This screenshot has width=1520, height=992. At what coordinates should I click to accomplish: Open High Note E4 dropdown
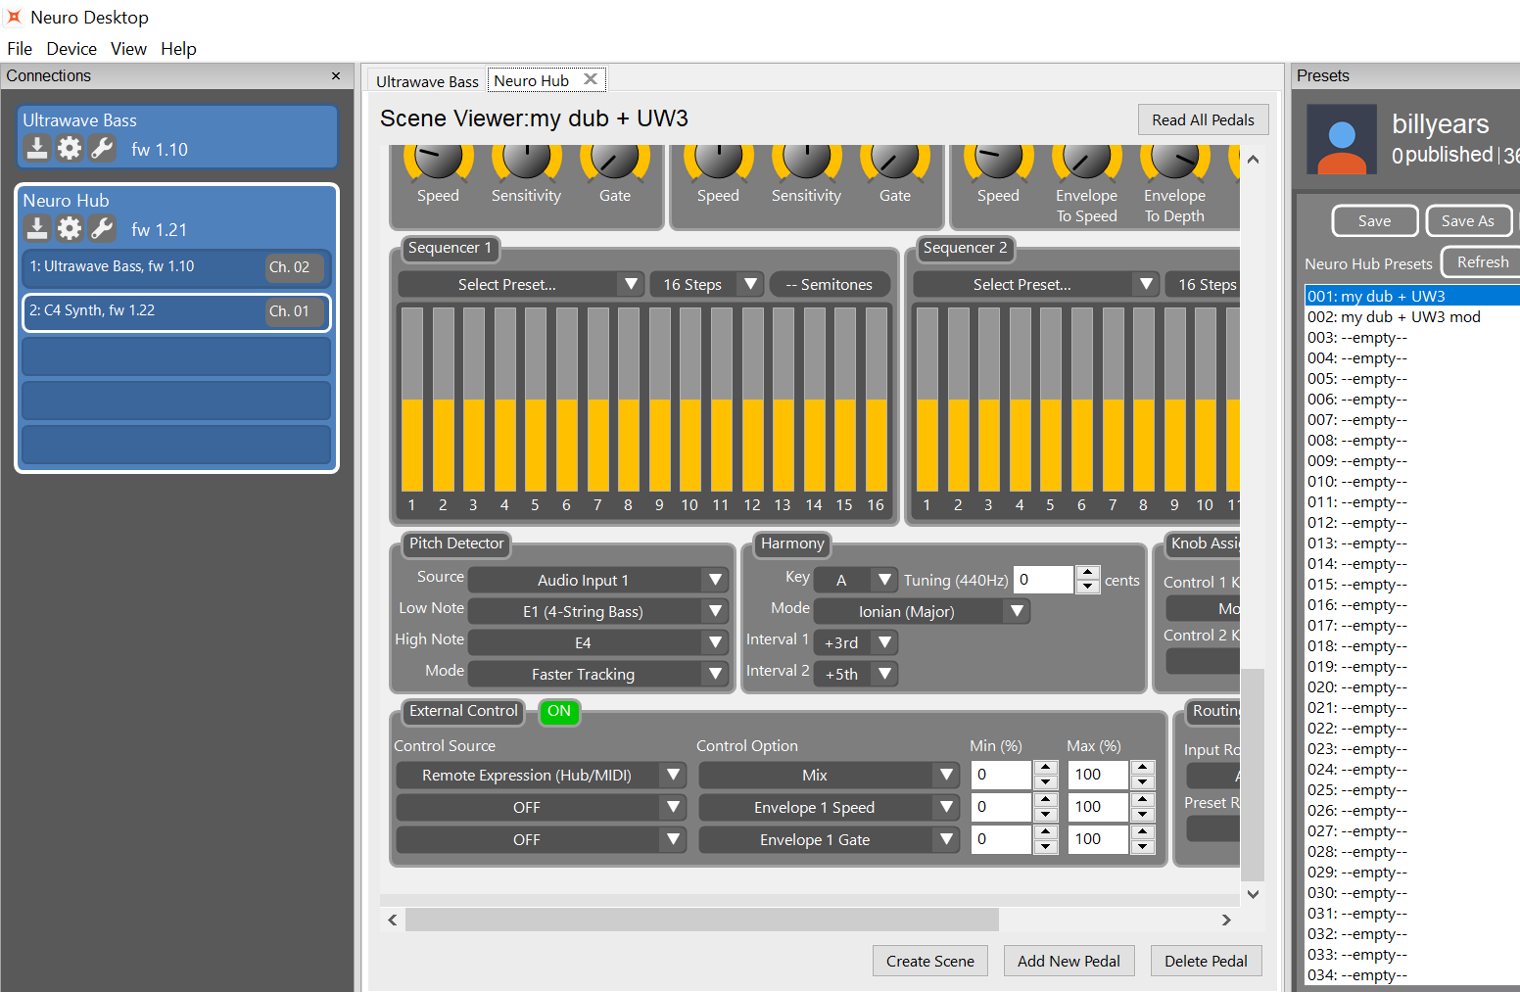click(597, 642)
